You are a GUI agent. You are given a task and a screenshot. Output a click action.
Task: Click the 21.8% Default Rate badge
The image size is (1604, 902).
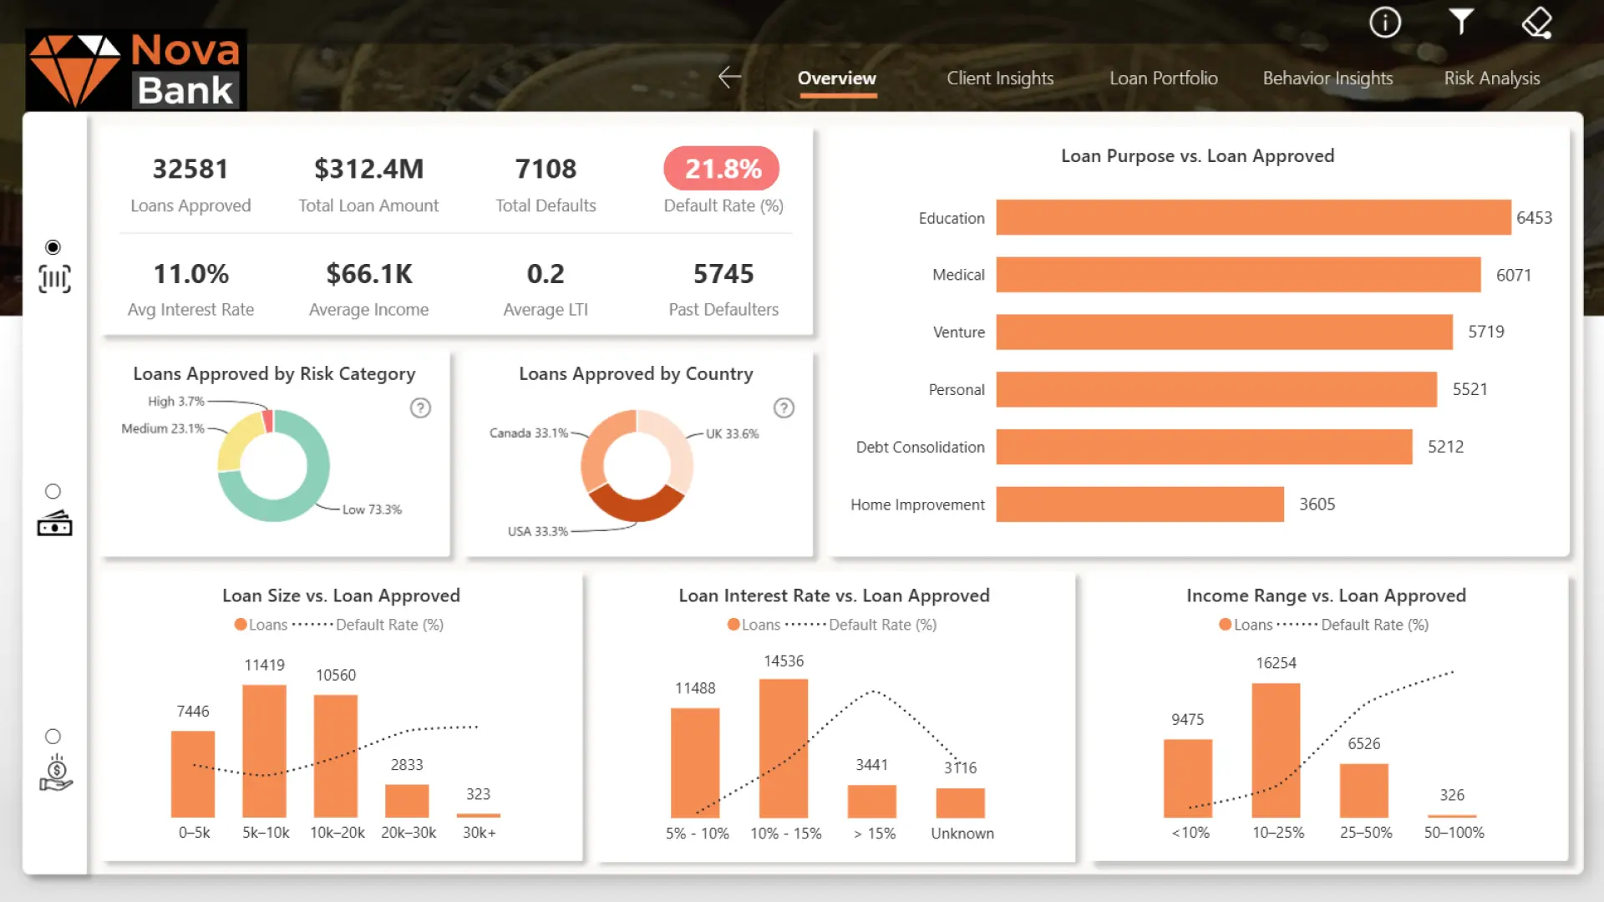click(x=722, y=169)
